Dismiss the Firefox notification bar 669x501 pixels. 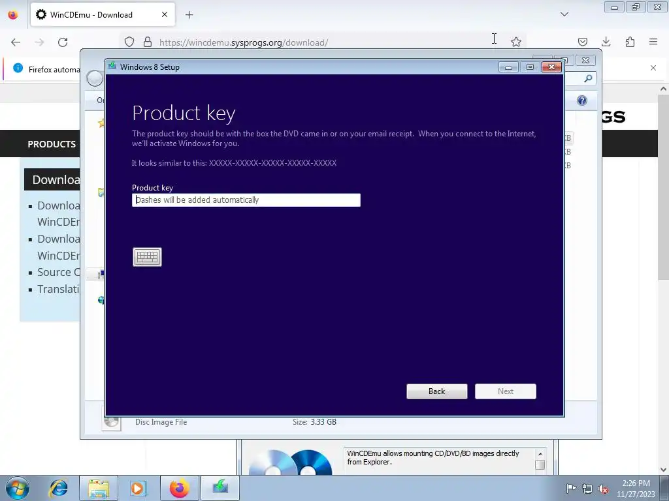click(653, 68)
